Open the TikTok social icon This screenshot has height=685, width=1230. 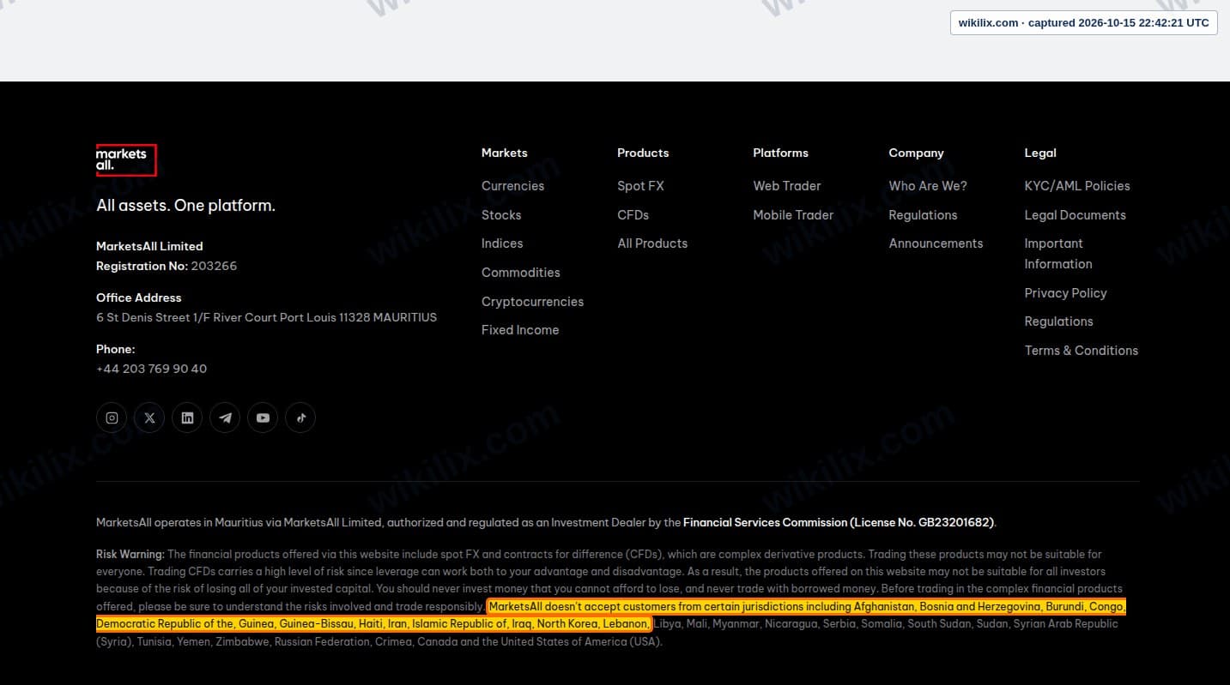300,418
